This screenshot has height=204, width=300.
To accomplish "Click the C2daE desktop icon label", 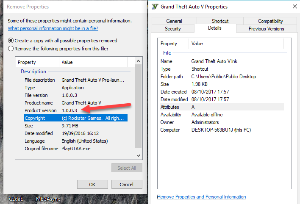I will click(16, 199).
